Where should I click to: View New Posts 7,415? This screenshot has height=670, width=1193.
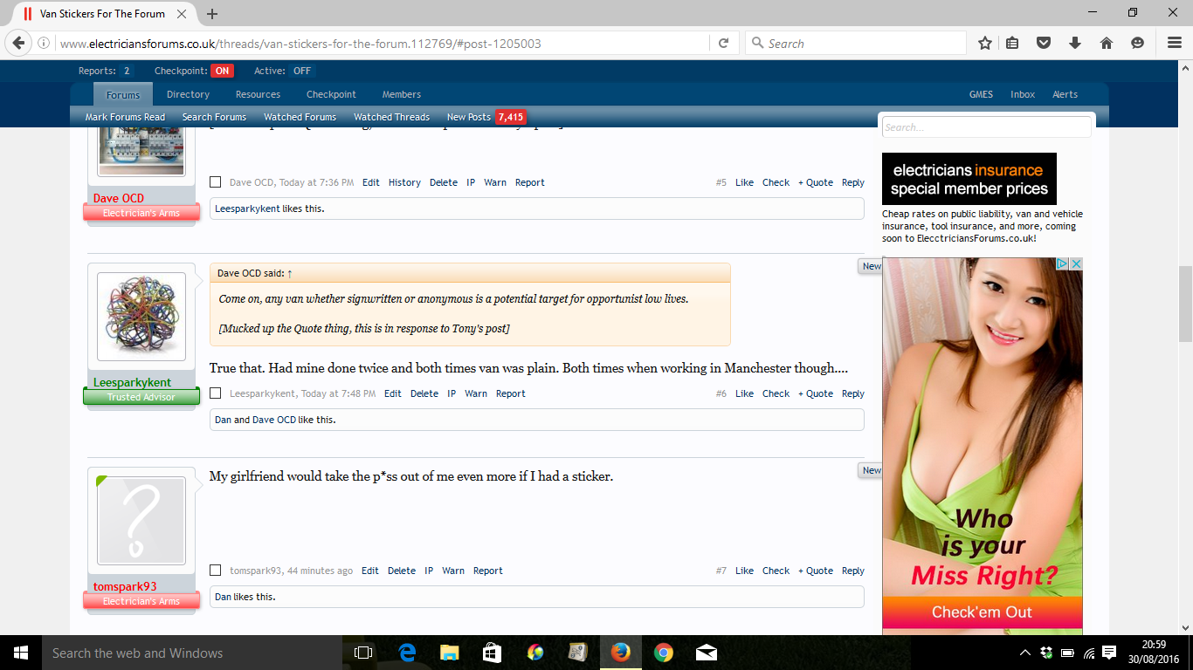[486, 117]
